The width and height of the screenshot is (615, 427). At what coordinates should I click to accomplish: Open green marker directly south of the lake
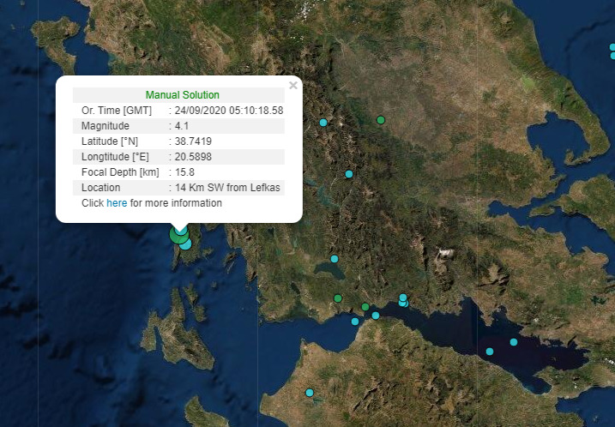[x=338, y=298]
